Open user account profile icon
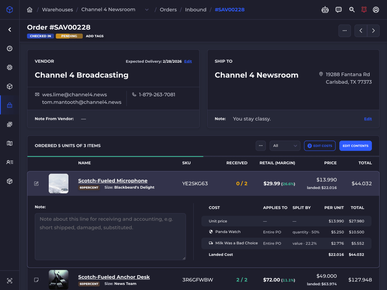Image resolution: width=387 pixels, height=290 pixels. [x=376, y=10]
